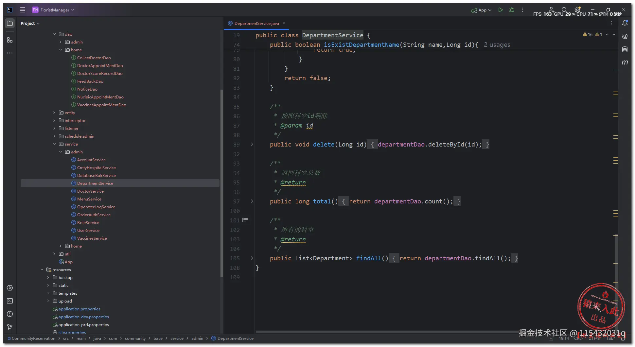Image resolution: width=635 pixels, height=347 pixels.
Task: Expand the schedule.admin package
Action: coord(54,136)
